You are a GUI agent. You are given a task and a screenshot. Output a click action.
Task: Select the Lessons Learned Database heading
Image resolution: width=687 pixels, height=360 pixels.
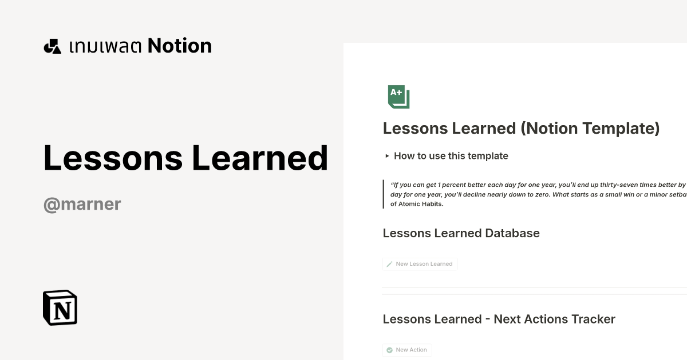tap(461, 233)
